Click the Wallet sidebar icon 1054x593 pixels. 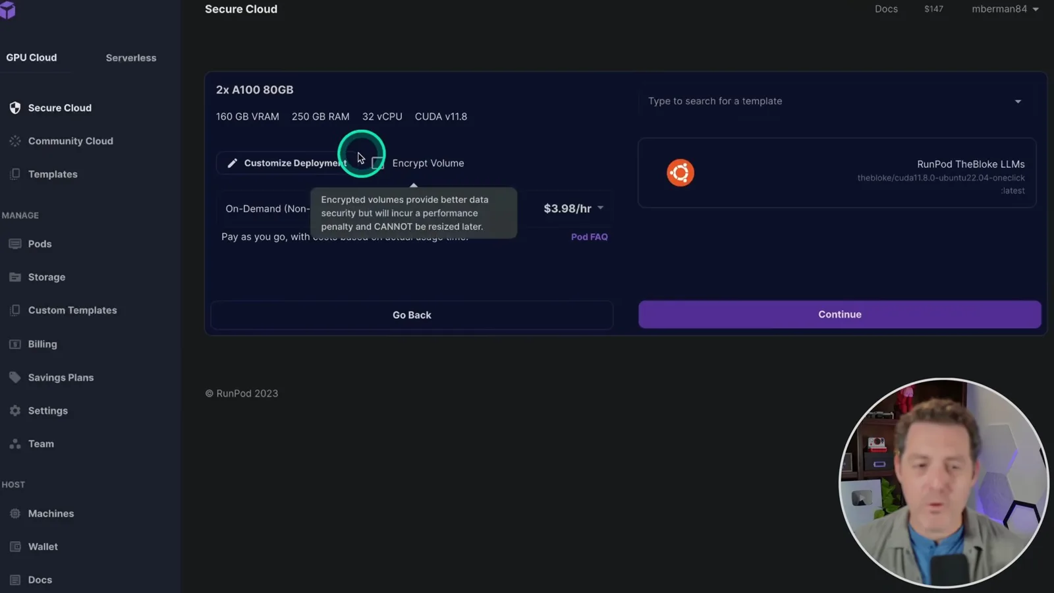(x=14, y=547)
